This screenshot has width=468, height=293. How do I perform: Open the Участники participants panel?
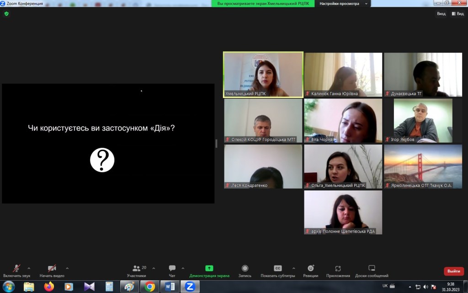[136, 271]
